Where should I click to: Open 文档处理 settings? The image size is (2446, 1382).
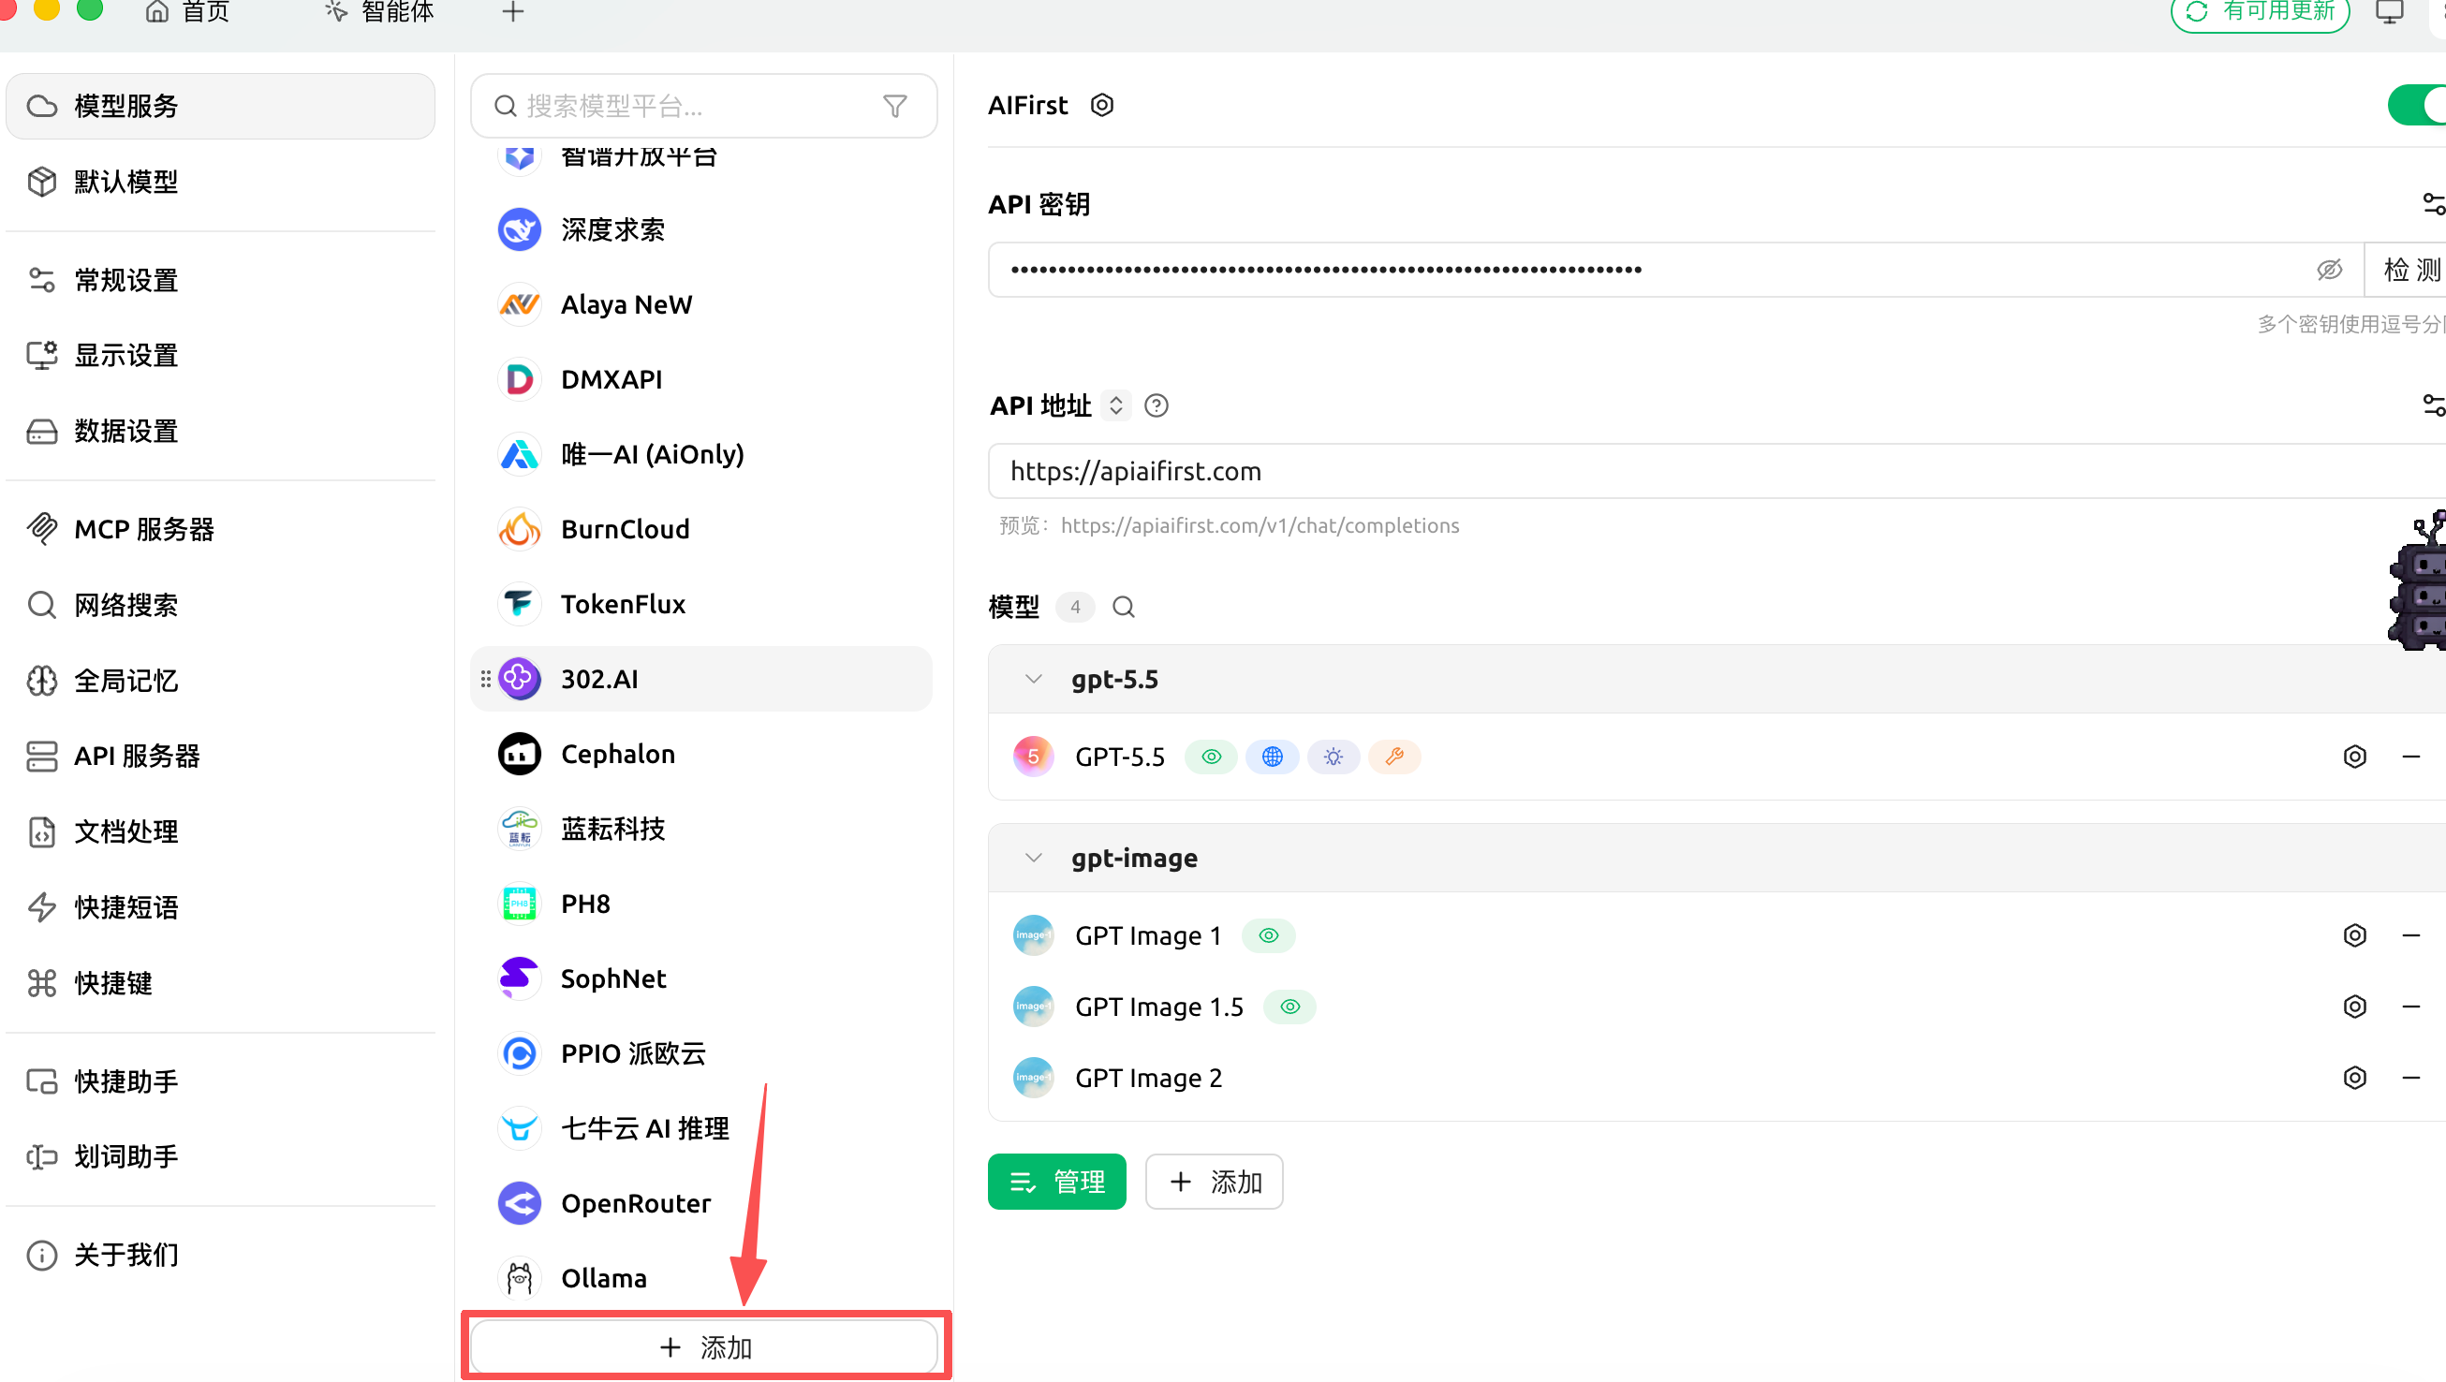[220, 832]
